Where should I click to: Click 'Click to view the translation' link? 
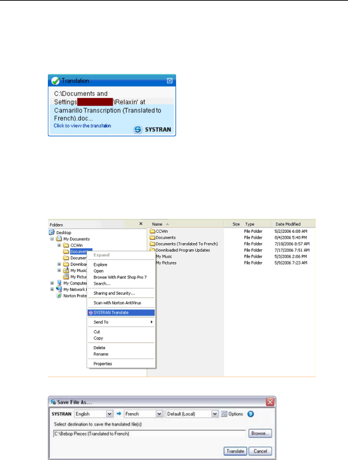[82, 126]
